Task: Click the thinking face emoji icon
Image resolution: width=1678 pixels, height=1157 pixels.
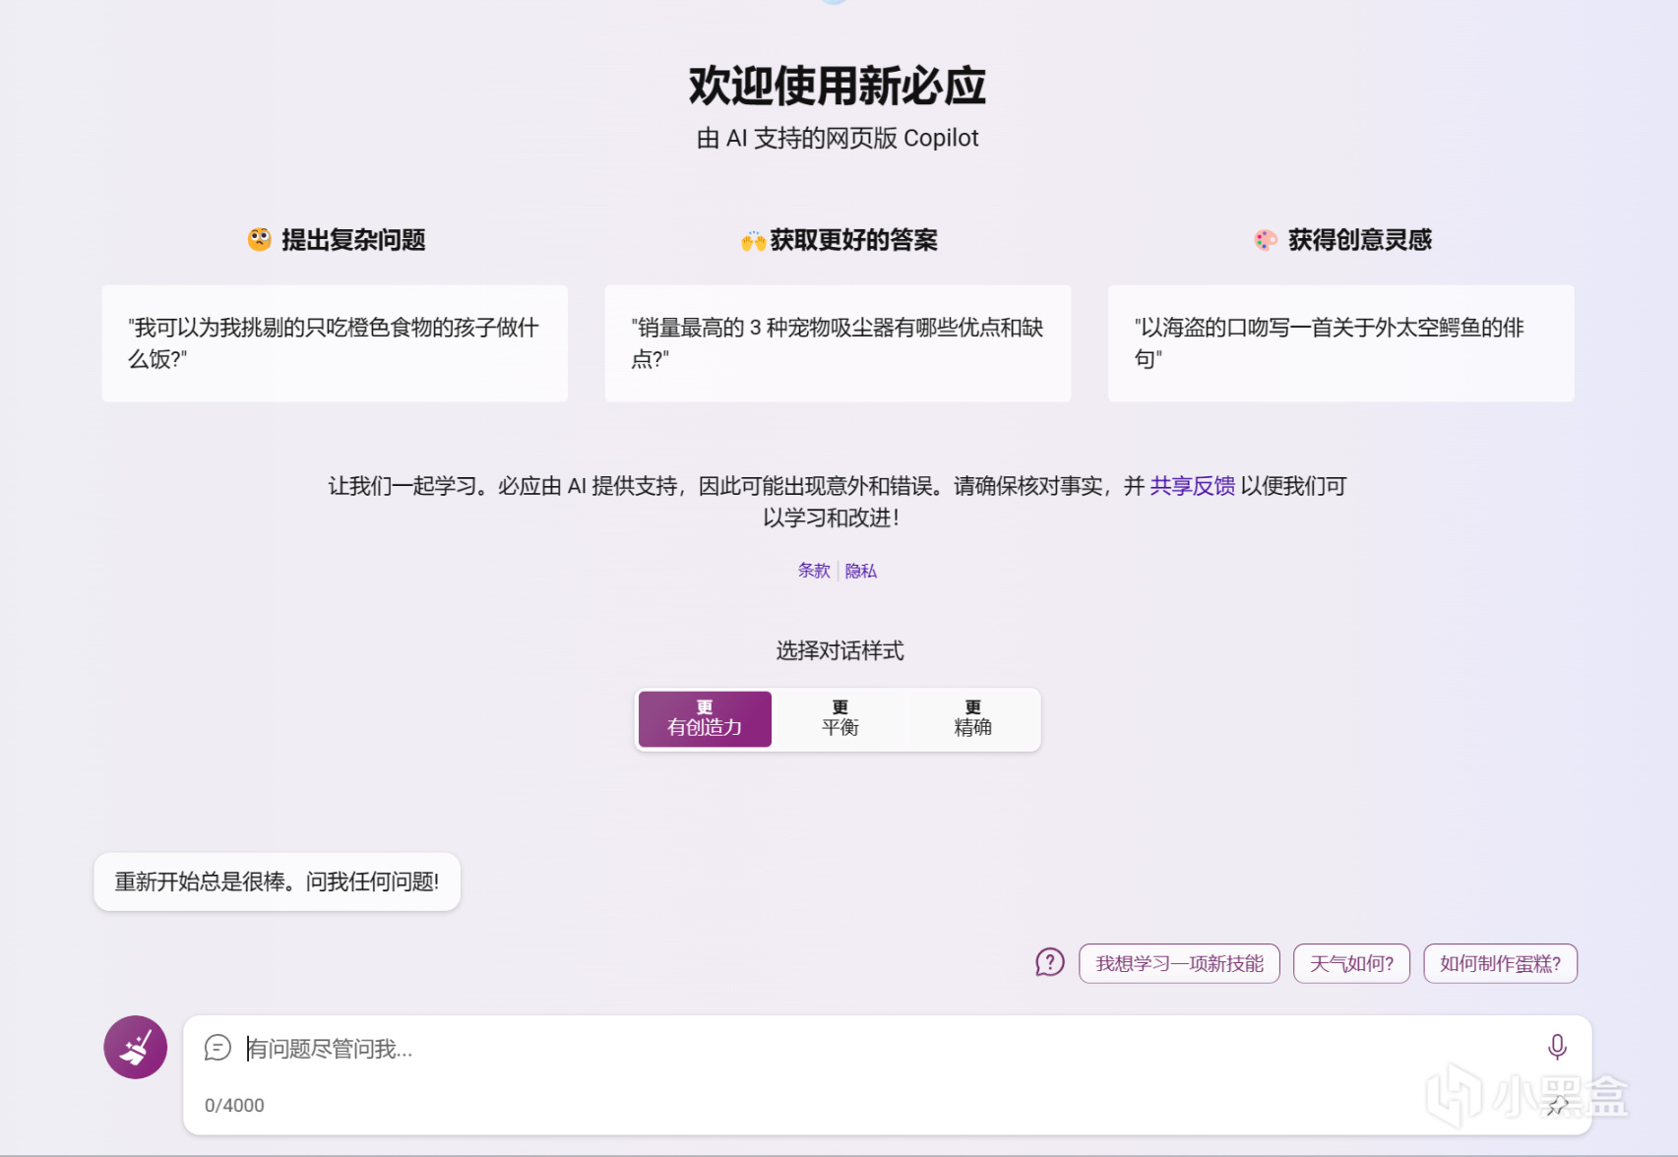Action: (259, 239)
